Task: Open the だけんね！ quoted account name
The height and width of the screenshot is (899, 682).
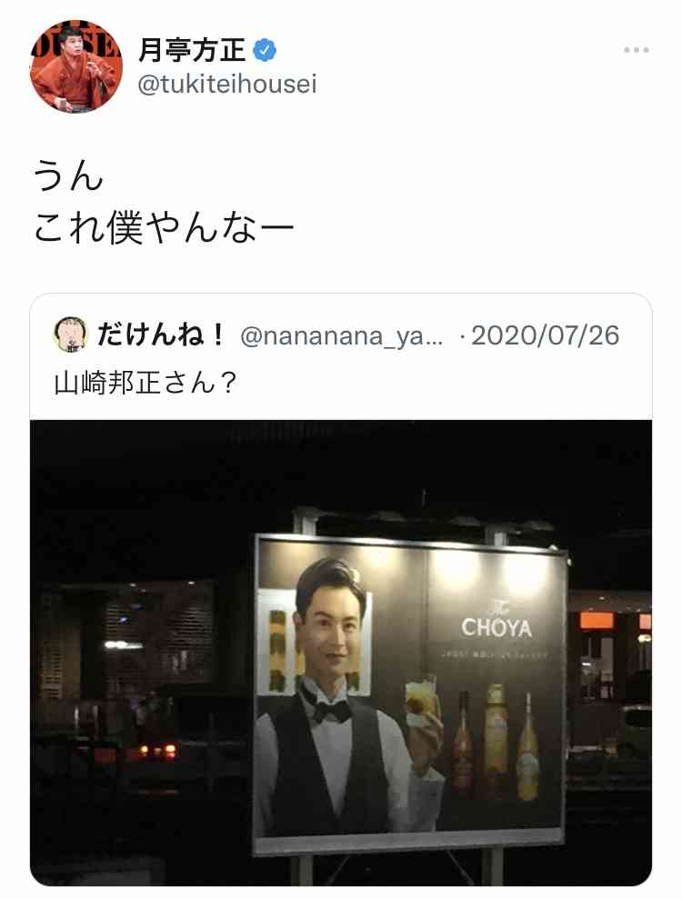Action: (161, 335)
